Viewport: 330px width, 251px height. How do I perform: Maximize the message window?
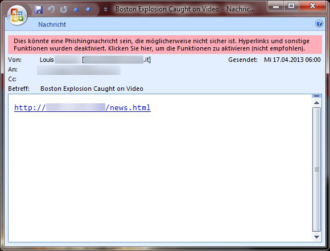(291, 6)
